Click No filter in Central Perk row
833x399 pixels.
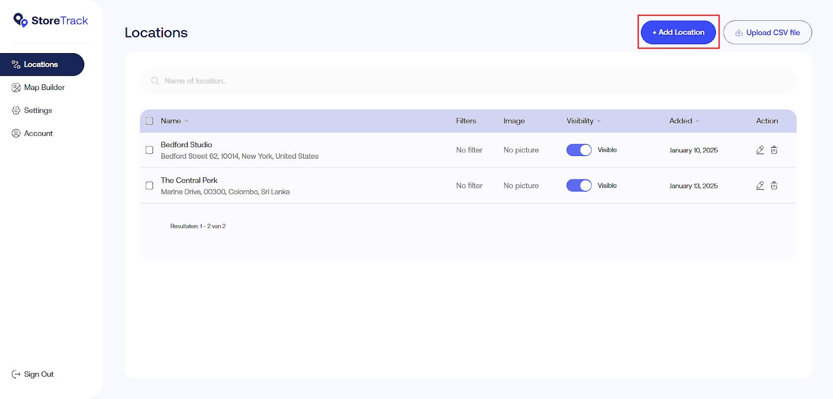click(470, 186)
